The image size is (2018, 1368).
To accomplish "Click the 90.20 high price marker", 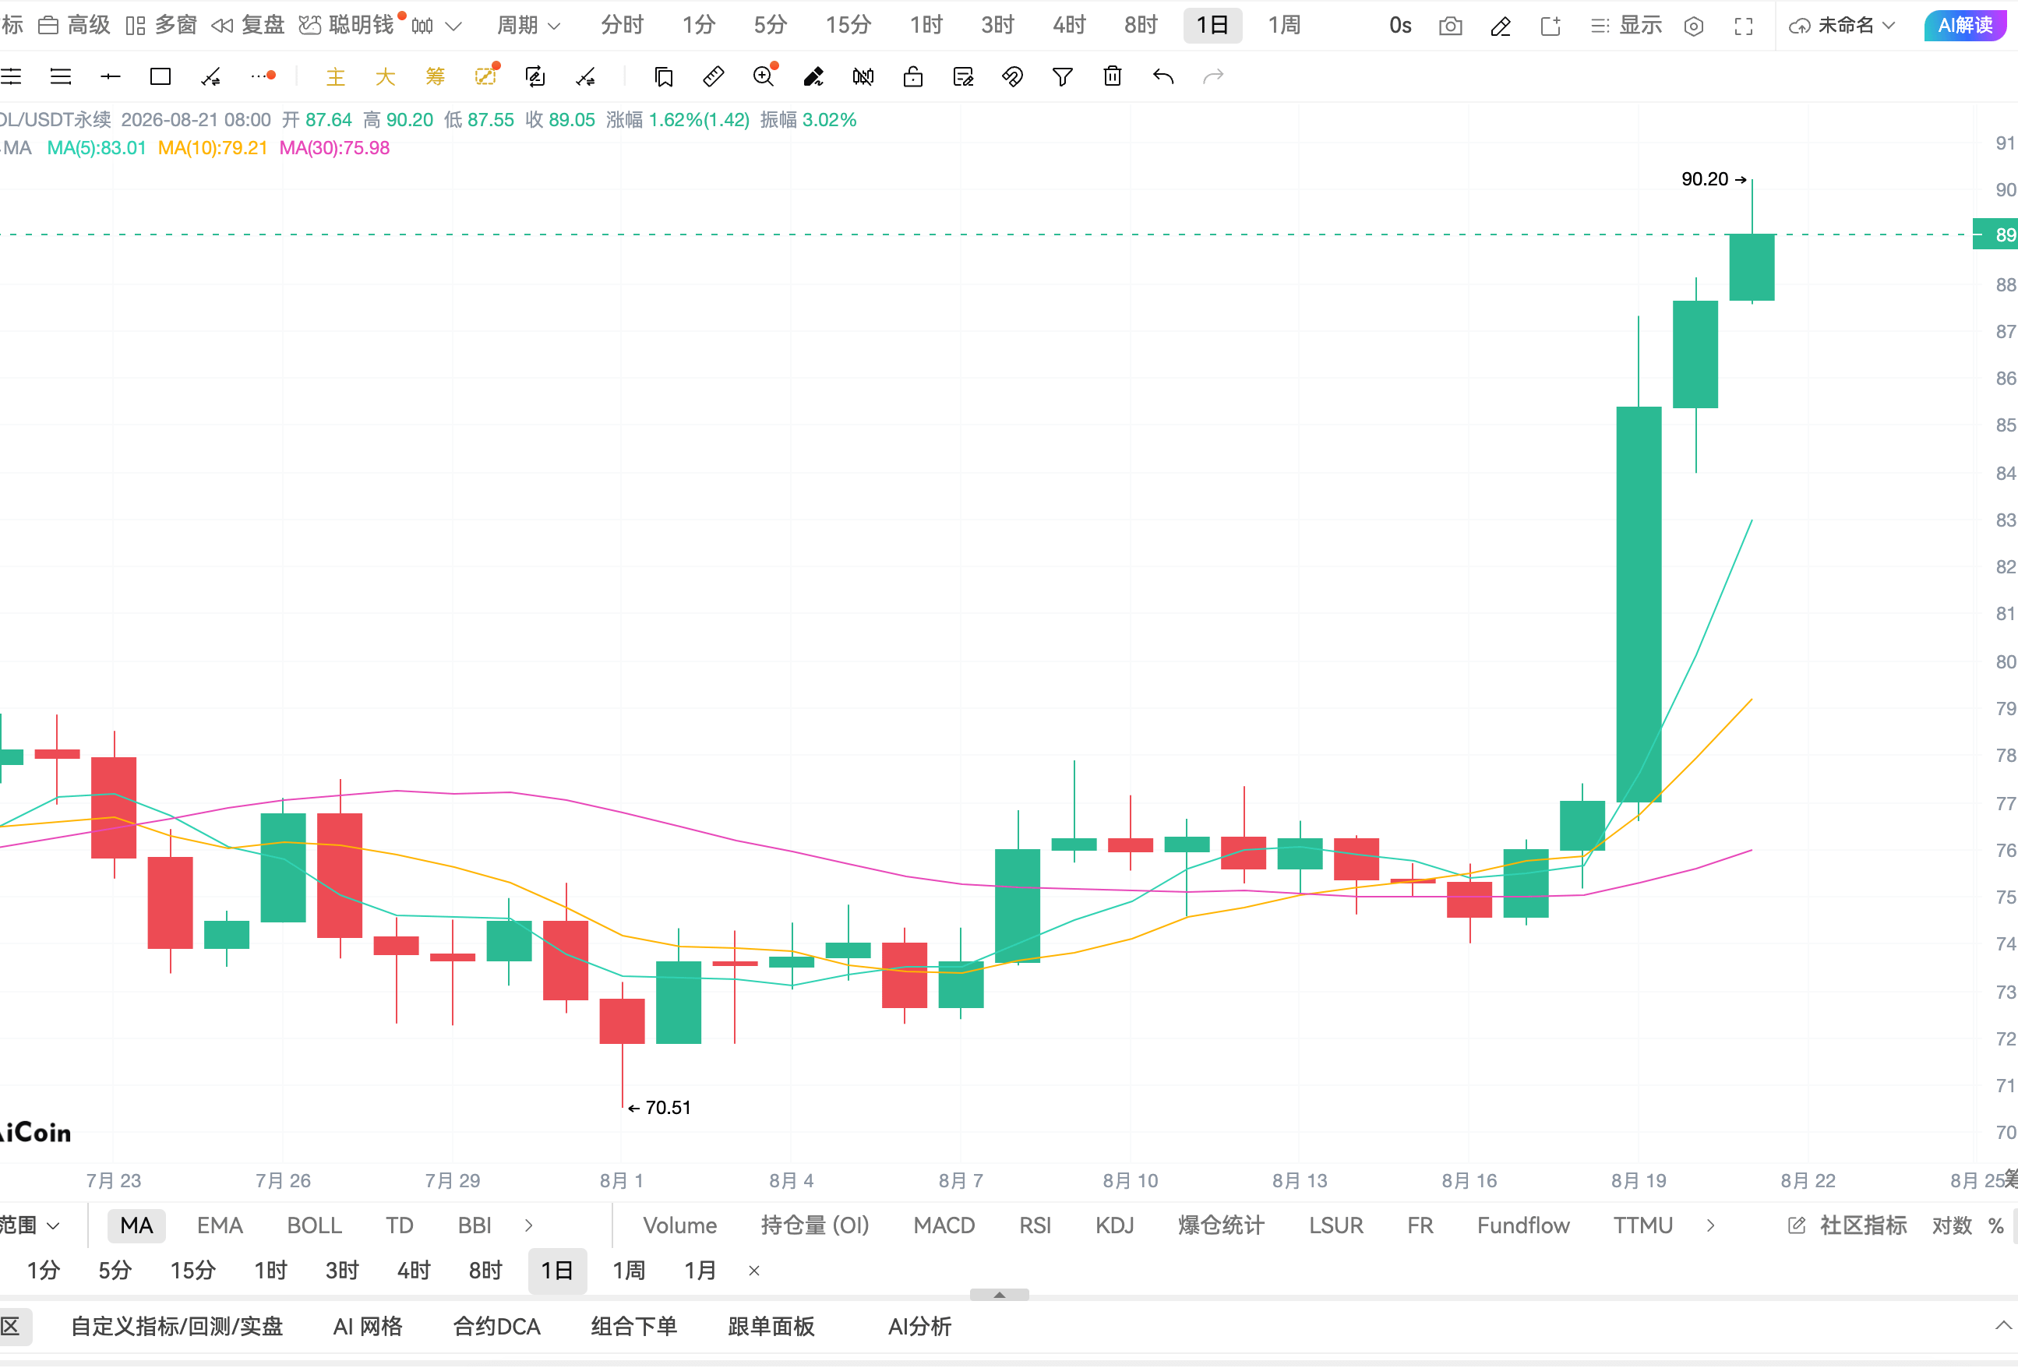I will click(x=1713, y=180).
